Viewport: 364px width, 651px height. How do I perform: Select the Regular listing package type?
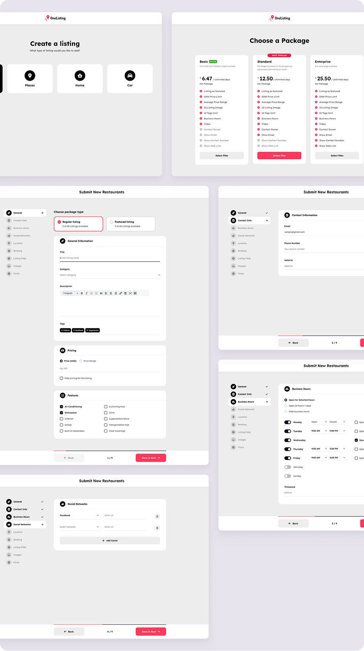(x=78, y=224)
